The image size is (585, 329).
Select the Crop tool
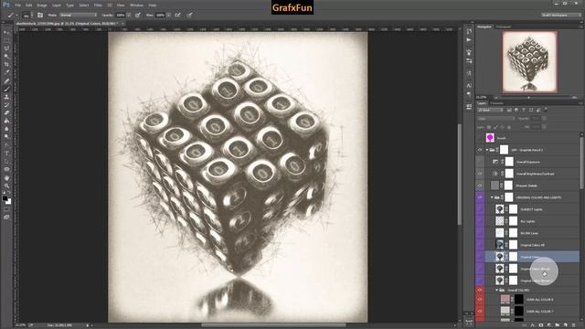click(x=6, y=65)
